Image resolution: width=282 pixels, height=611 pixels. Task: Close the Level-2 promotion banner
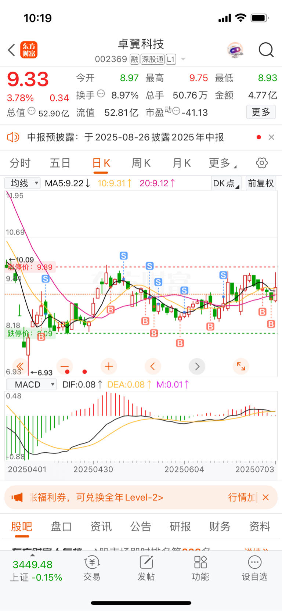click(266, 497)
